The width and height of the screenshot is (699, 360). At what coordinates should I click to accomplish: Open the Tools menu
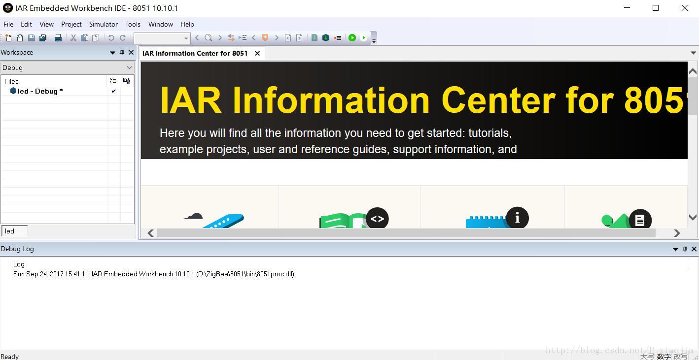(x=133, y=24)
